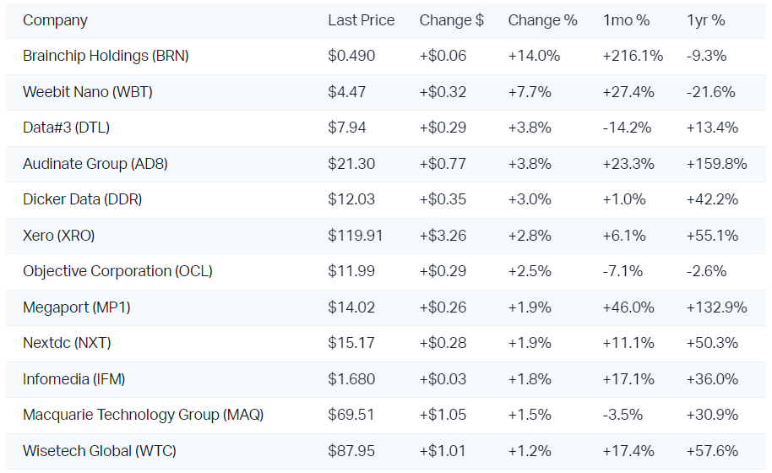Viewport: 772px width, 473px height.
Task: Open the Macquarie Technology Group (MAQ) entry
Action: [143, 415]
